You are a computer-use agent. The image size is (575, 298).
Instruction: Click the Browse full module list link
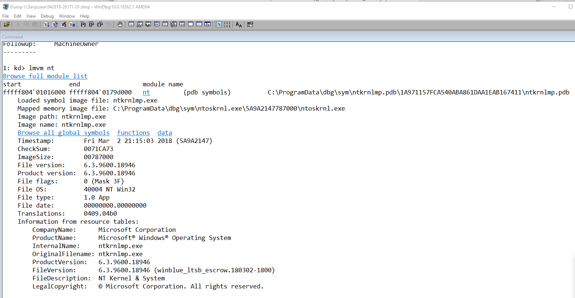[45, 76]
